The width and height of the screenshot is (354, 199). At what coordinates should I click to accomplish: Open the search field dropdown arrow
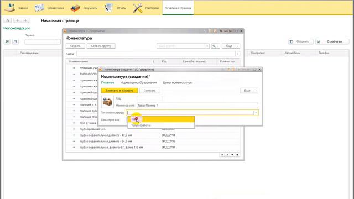207,46
